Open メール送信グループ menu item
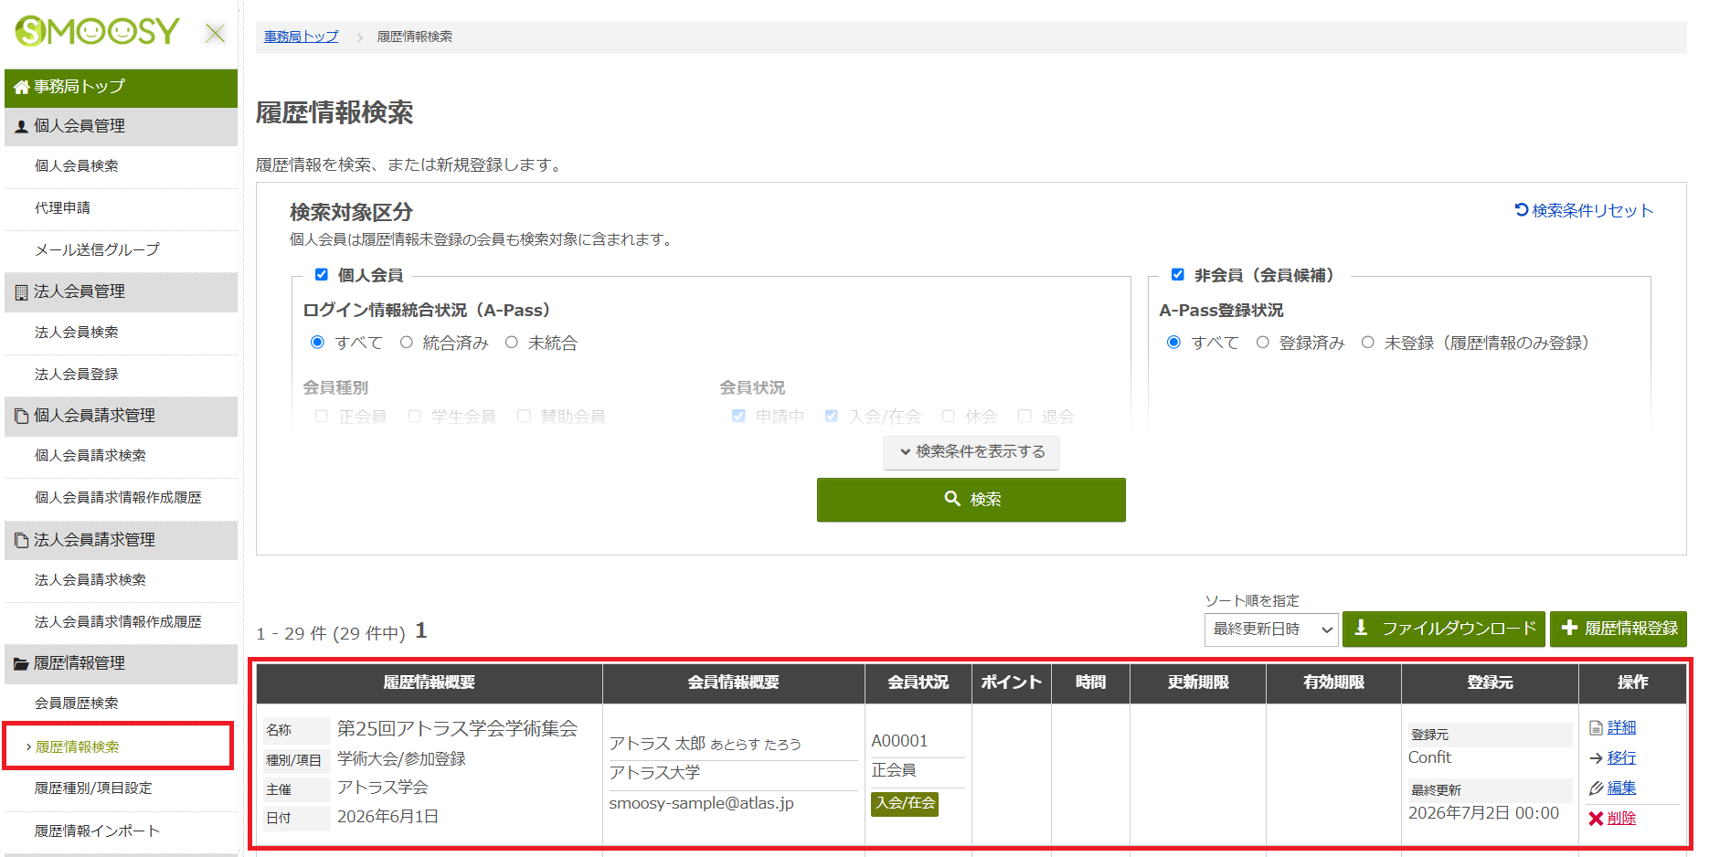The width and height of the screenshot is (1709, 857). click(121, 250)
